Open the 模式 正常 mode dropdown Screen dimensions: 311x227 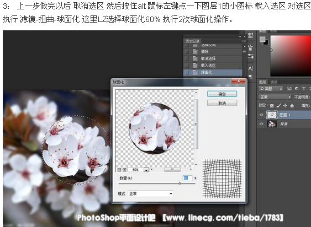(x=151, y=193)
